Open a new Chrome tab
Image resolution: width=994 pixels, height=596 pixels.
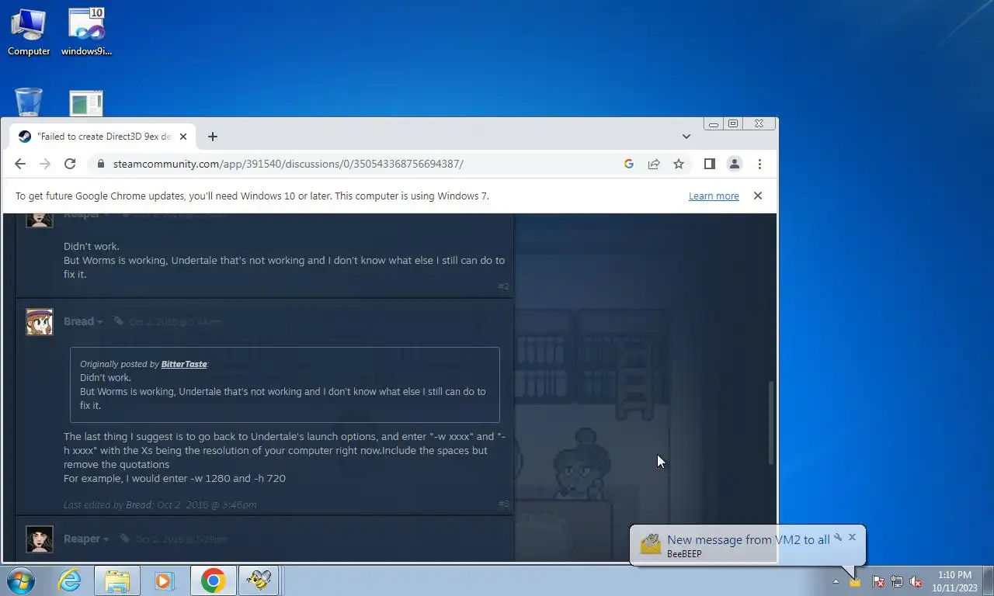click(212, 137)
